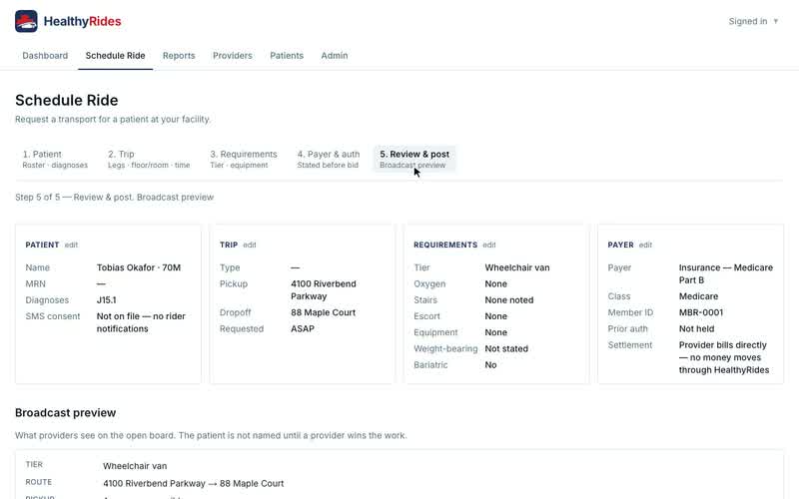
Task: Click 'Not on file — no rider notifications'
Action: click(141, 322)
